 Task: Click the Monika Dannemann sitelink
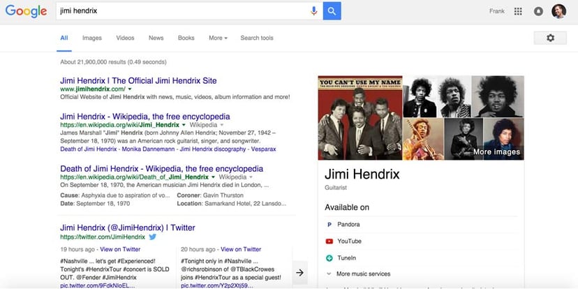tap(148, 149)
